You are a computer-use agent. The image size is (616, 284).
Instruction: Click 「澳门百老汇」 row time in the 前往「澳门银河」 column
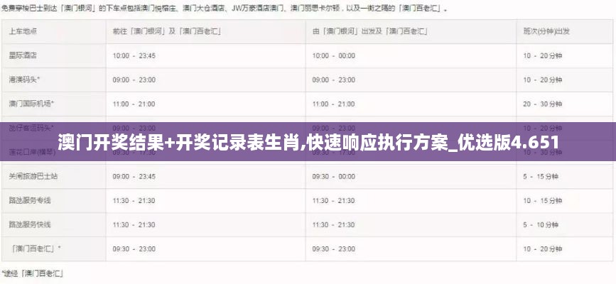click(x=134, y=249)
